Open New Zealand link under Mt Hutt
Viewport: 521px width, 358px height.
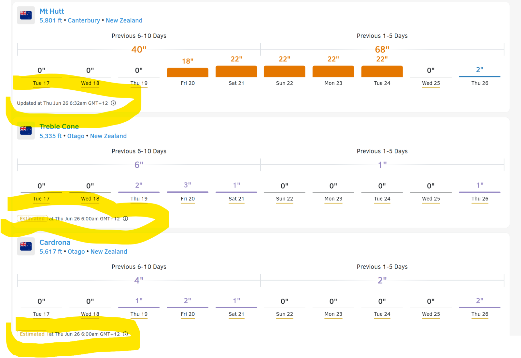pyautogui.click(x=124, y=20)
